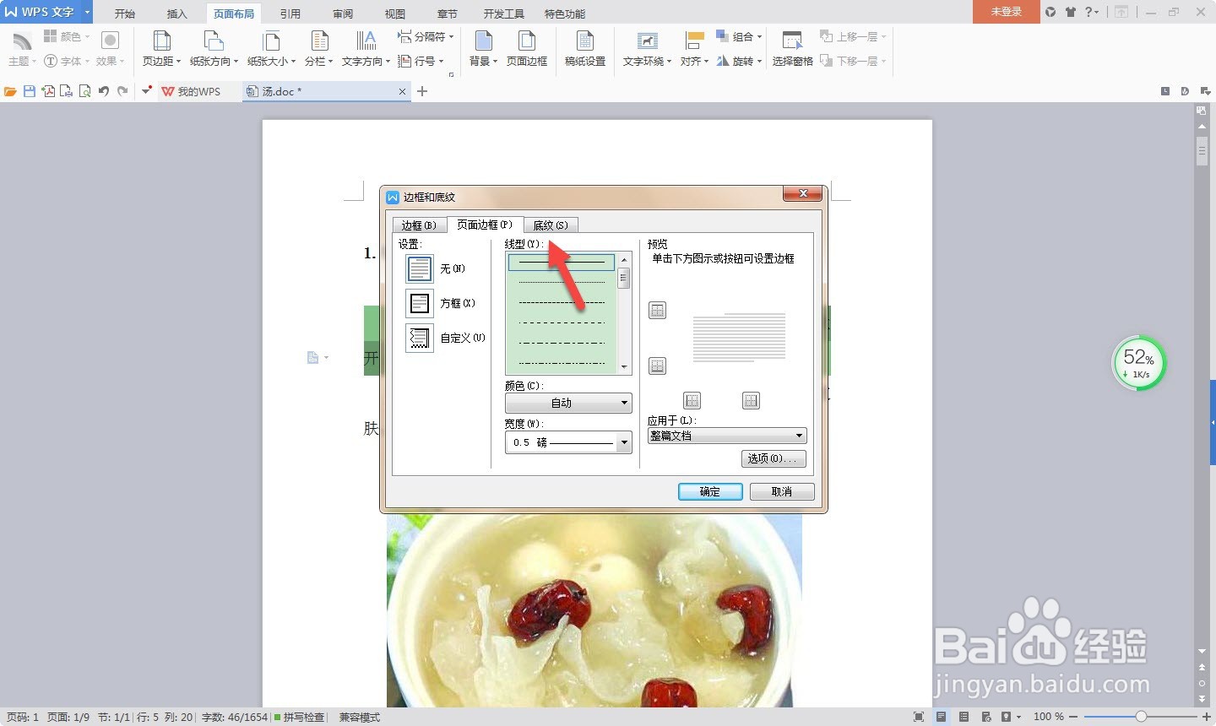
Task: Switch to the 边框(B) tab
Action: point(419,225)
